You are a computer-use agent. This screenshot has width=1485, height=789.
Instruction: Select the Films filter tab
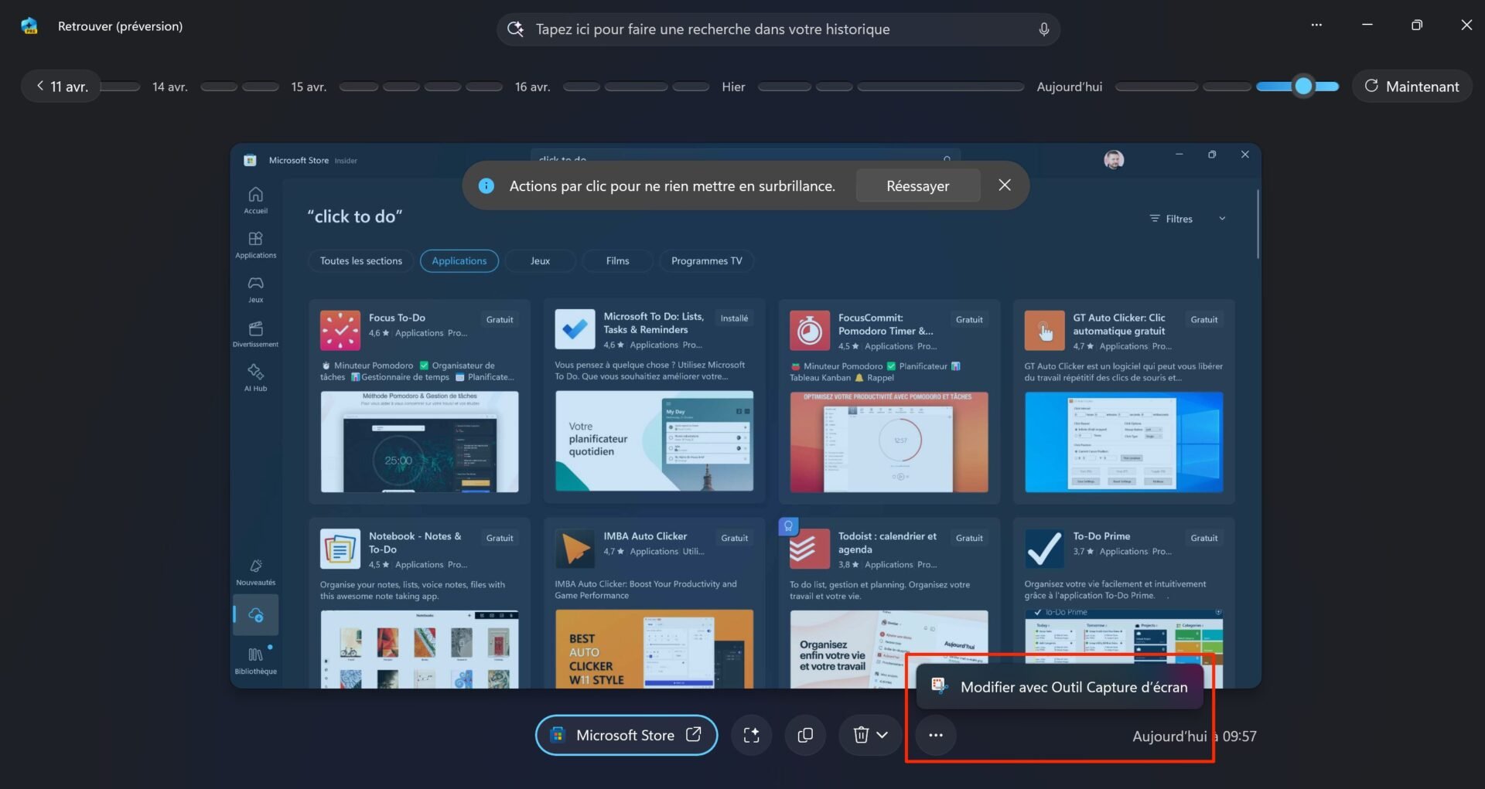click(x=617, y=261)
